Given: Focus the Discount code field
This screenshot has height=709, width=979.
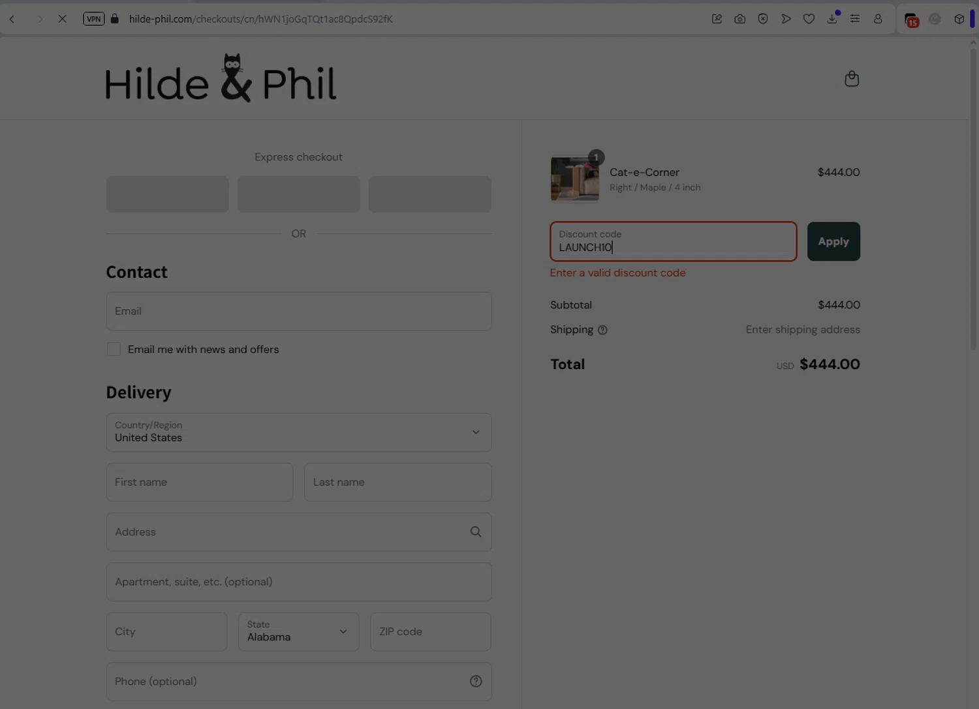Looking at the screenshot, I should 674,241.
